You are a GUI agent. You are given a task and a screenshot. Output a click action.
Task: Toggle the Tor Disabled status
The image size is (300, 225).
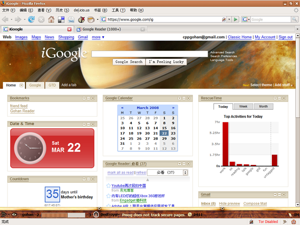[268, 222]
